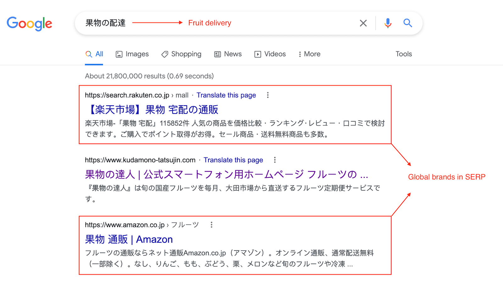Click the Amazon snippet beginning フルーツの通販なら
Screen dimensions: 503x281
click(x=229, y=258)
